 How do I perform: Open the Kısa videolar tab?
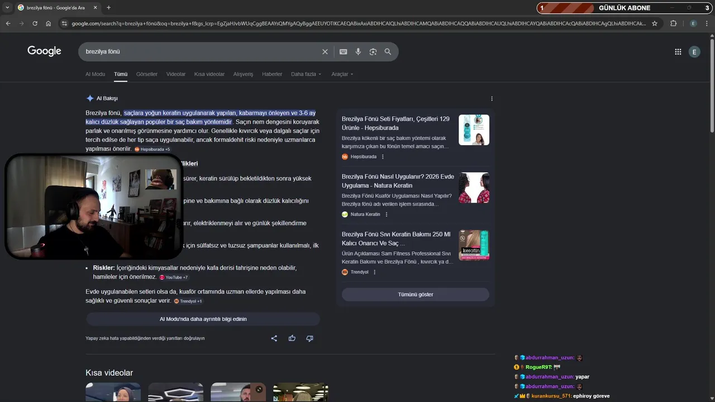(209, 74)
